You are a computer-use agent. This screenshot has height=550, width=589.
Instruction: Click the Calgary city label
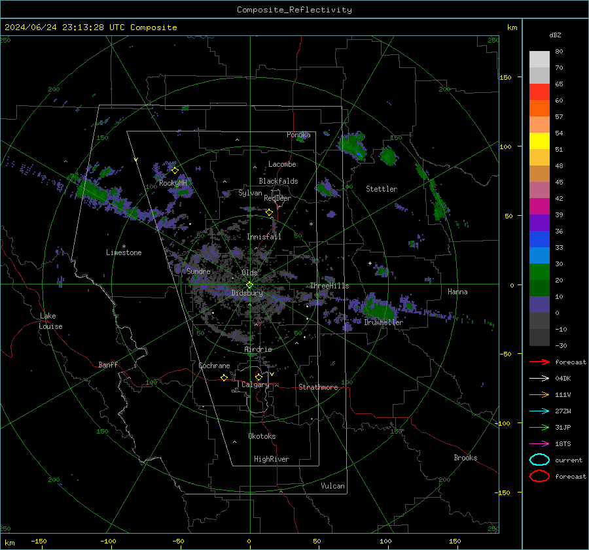(x=255, y=385)
